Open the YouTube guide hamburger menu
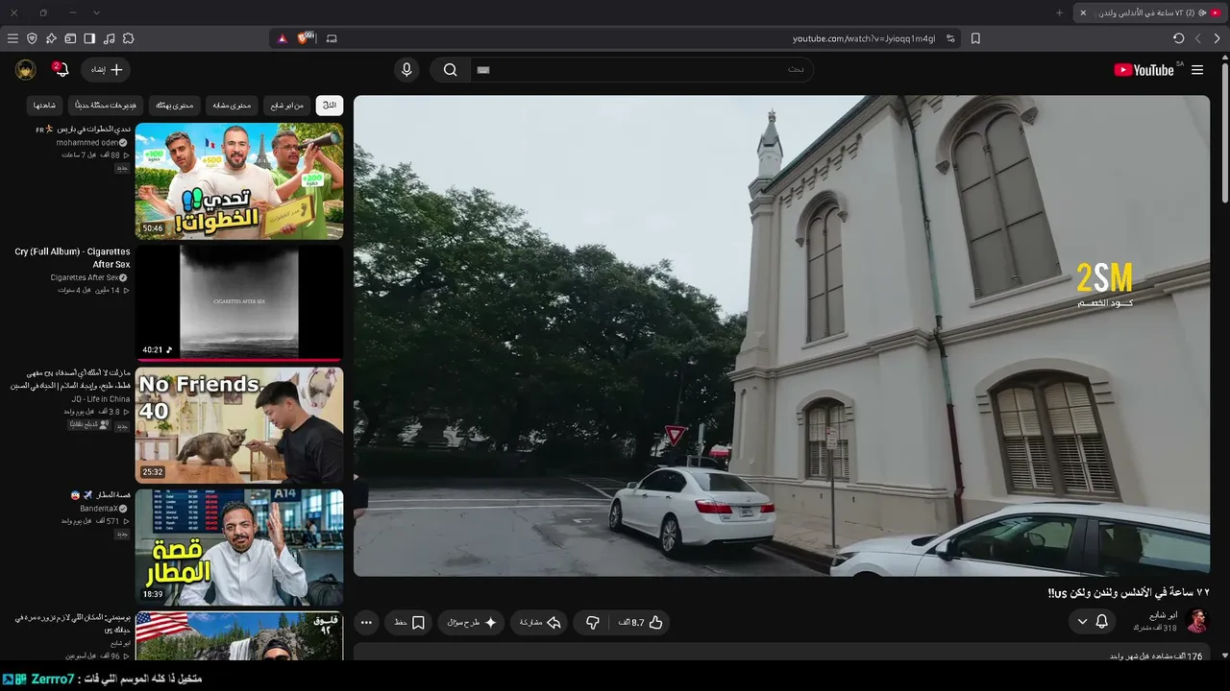This screenshot has height=691, width=1230. (1197, 70)
